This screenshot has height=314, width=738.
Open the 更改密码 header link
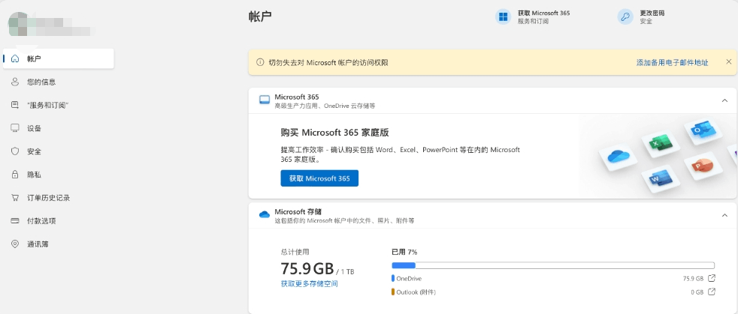tap(652, 13)
